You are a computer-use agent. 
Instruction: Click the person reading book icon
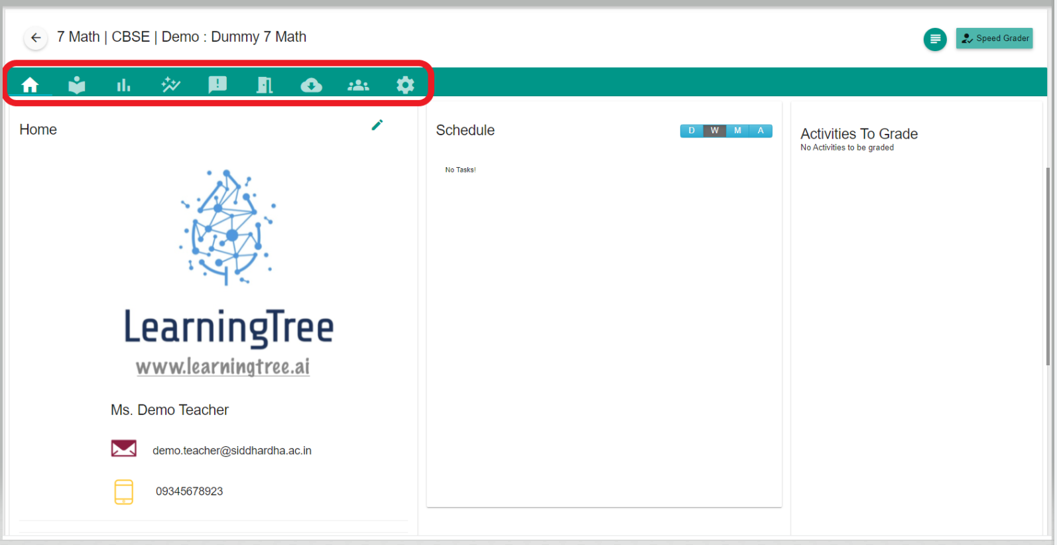(x=77, y=85)
